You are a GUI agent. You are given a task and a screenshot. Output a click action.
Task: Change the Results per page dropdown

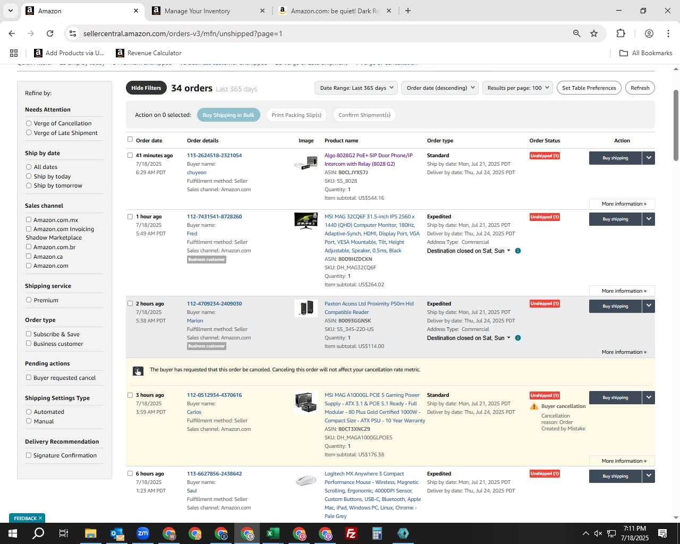coord(517,88)
